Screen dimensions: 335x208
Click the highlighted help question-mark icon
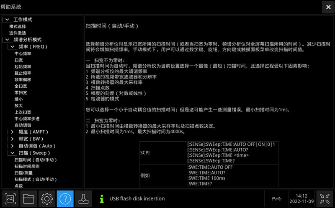65,198
